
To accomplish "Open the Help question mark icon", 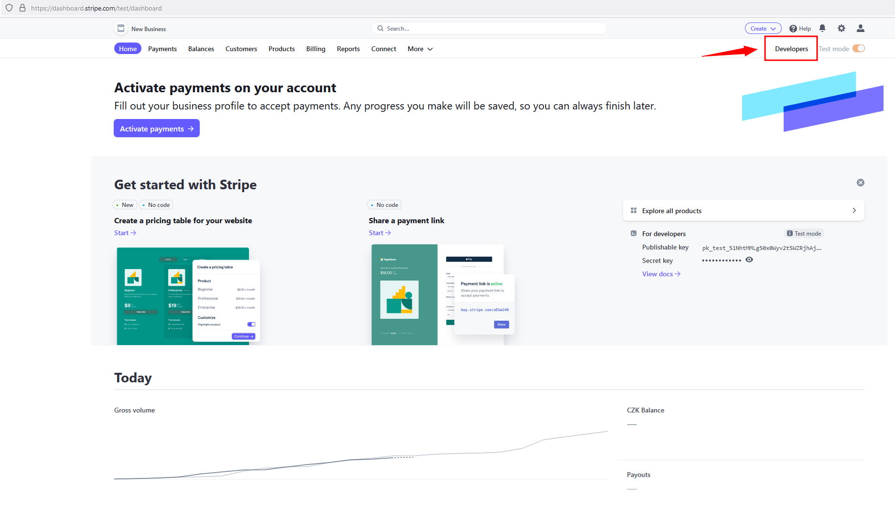I will [793, 29].
